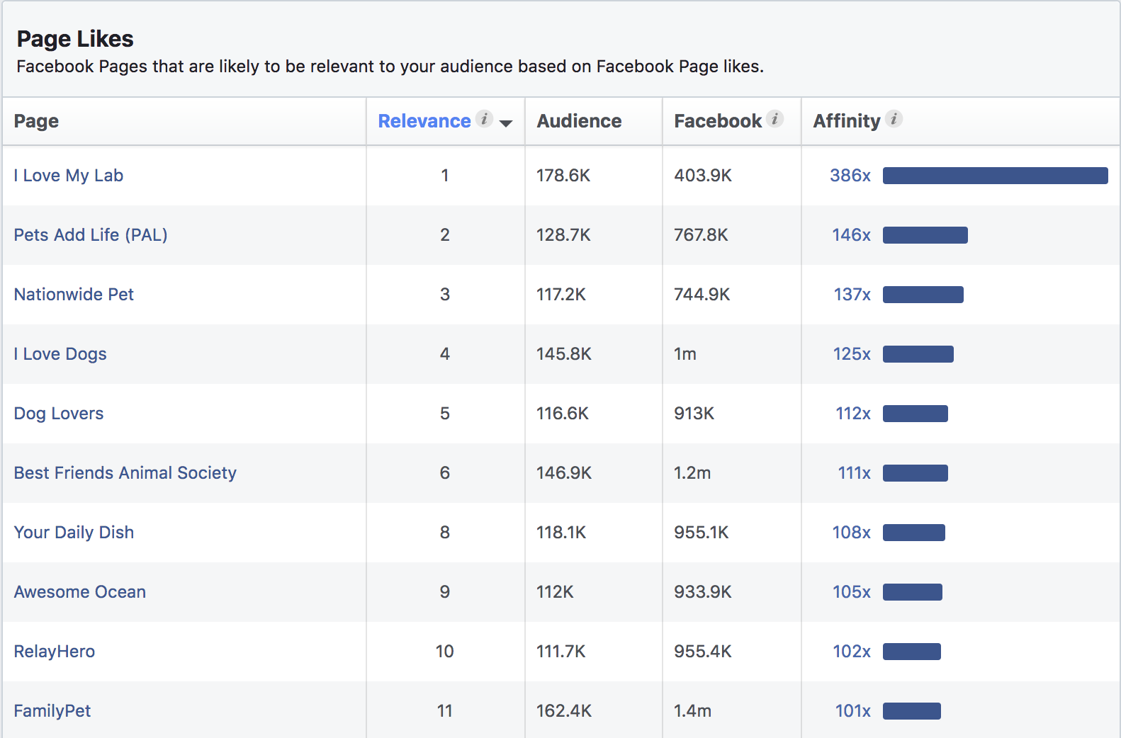1121x738 pixels.
Task: Click the Page column header
Action: (x=36, y=121)
